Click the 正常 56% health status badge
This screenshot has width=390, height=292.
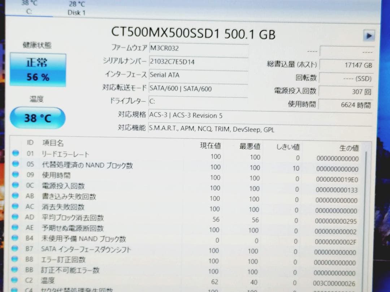click(38, 69)
